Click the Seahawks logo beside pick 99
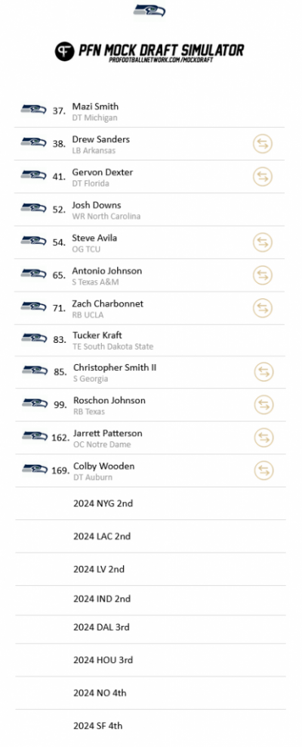 35,403
